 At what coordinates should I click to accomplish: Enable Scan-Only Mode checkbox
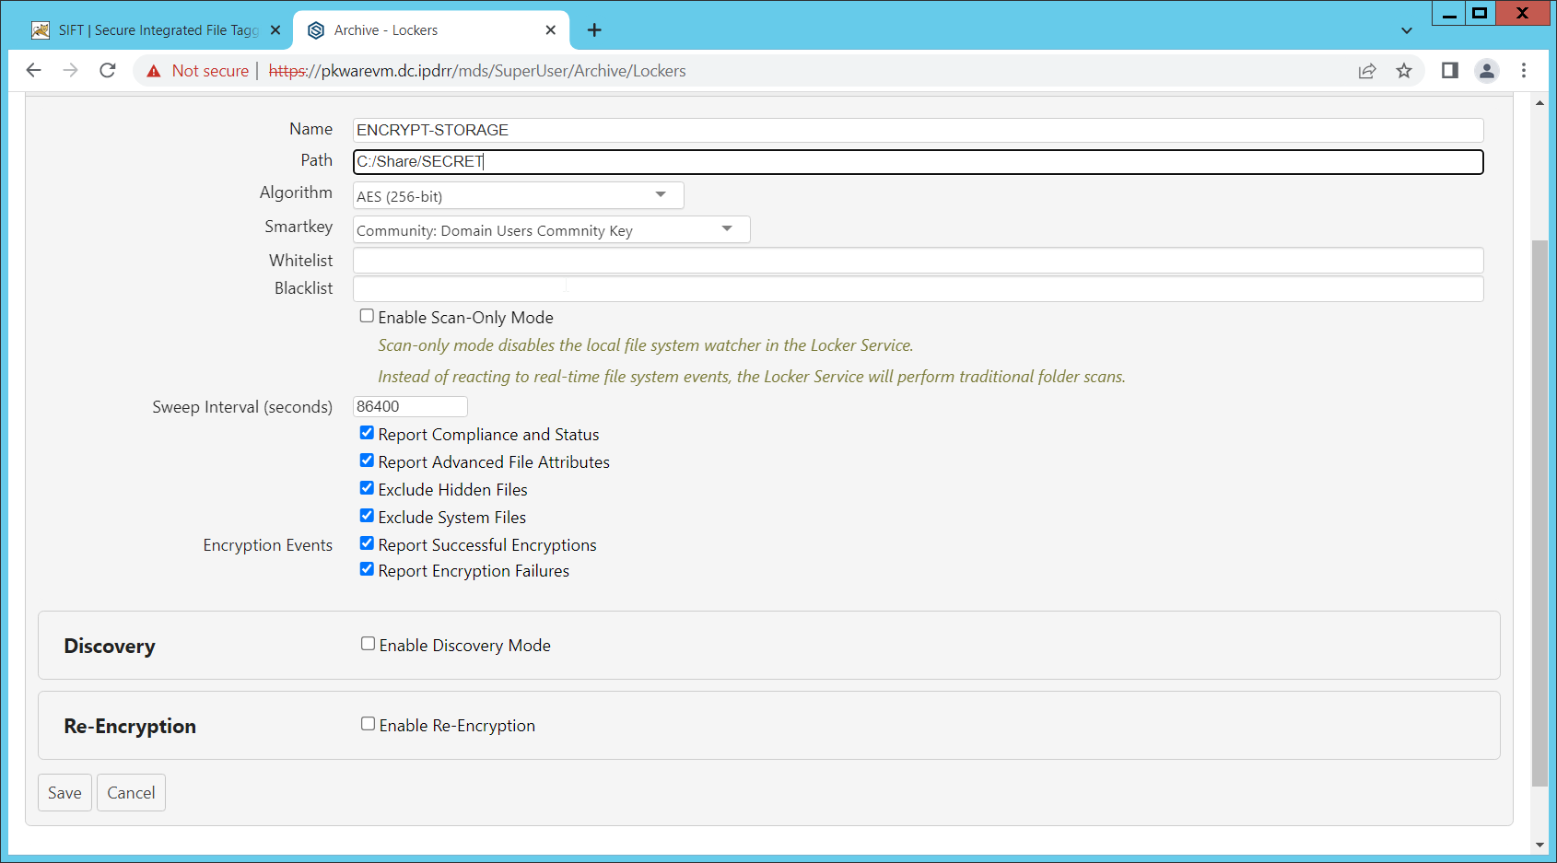coord(367,316)
